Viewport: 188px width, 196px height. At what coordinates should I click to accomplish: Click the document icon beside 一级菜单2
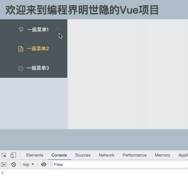pos(21,49)
